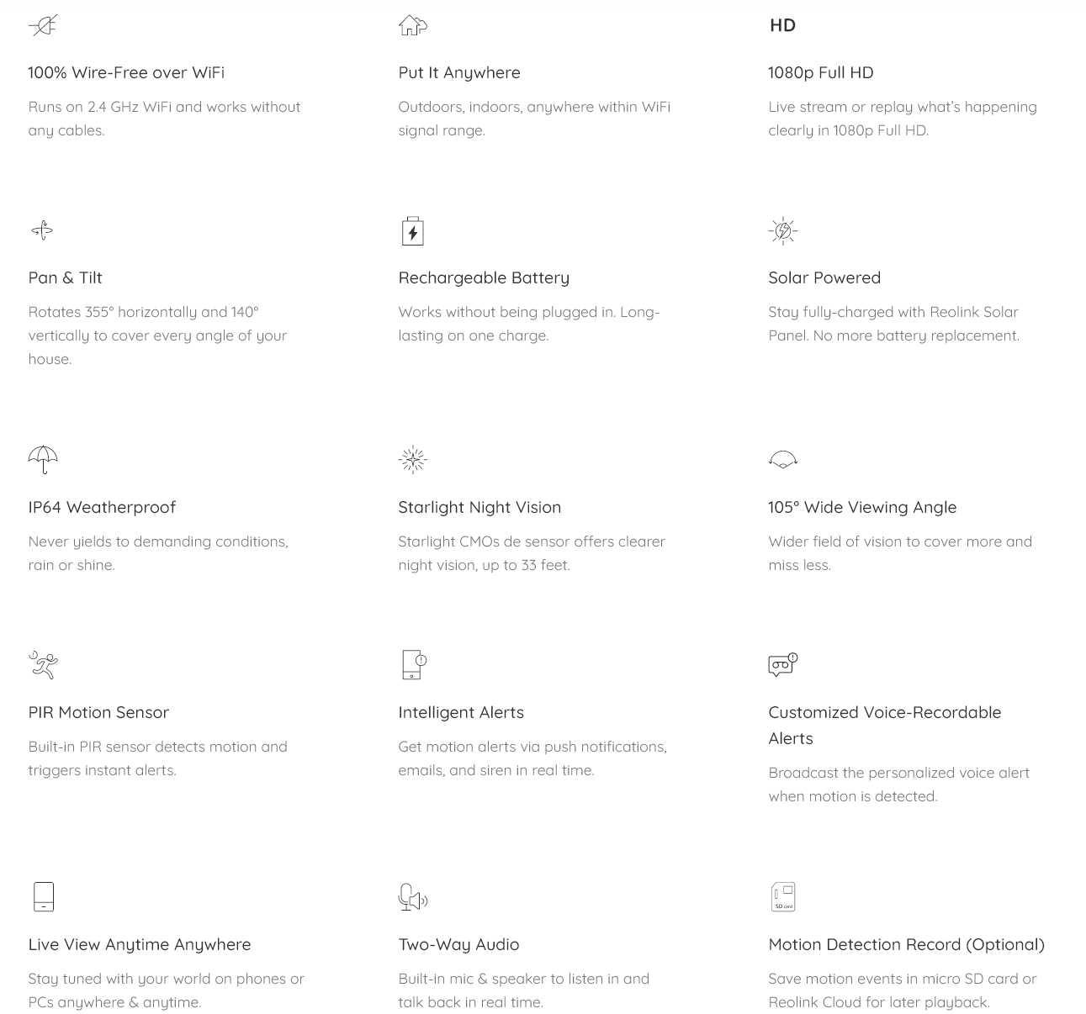Click the rechargeable battery icon
The height and width of the screenshot is (1014, 1086).
tap(412, 230)
